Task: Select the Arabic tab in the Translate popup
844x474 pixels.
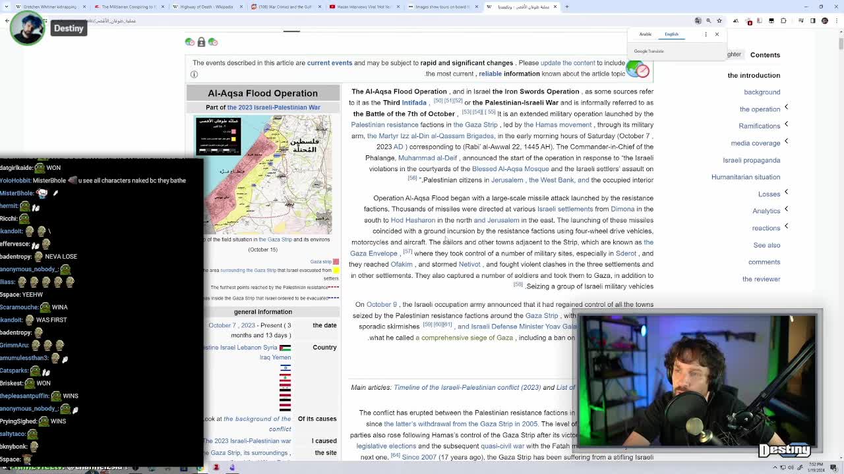Action: 645,34
